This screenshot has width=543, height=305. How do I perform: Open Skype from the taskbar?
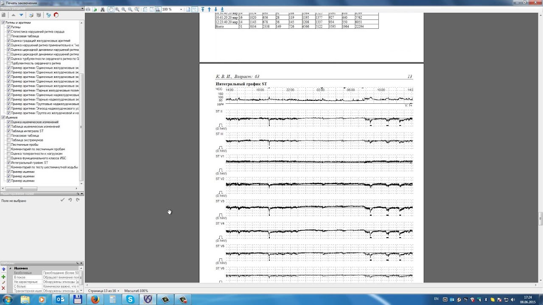coord(130,299)
